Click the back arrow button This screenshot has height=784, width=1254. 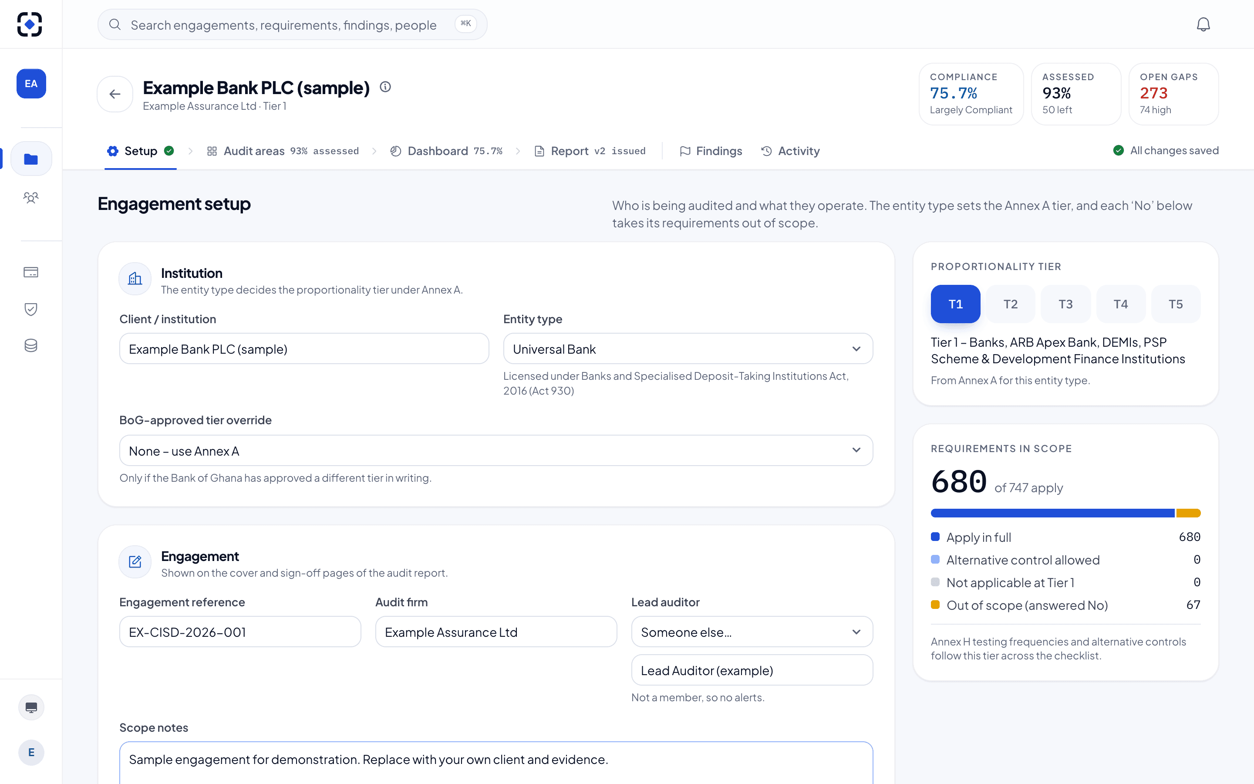pyautogui.click(x=115, y=94)
